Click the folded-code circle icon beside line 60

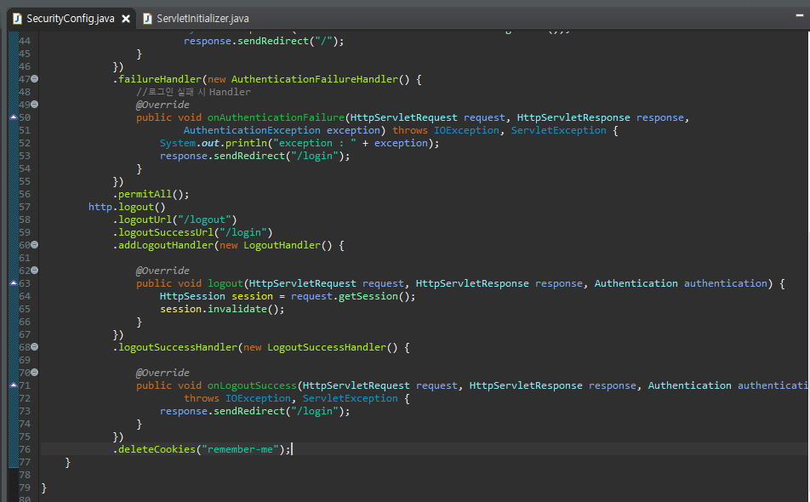(35, 244)
